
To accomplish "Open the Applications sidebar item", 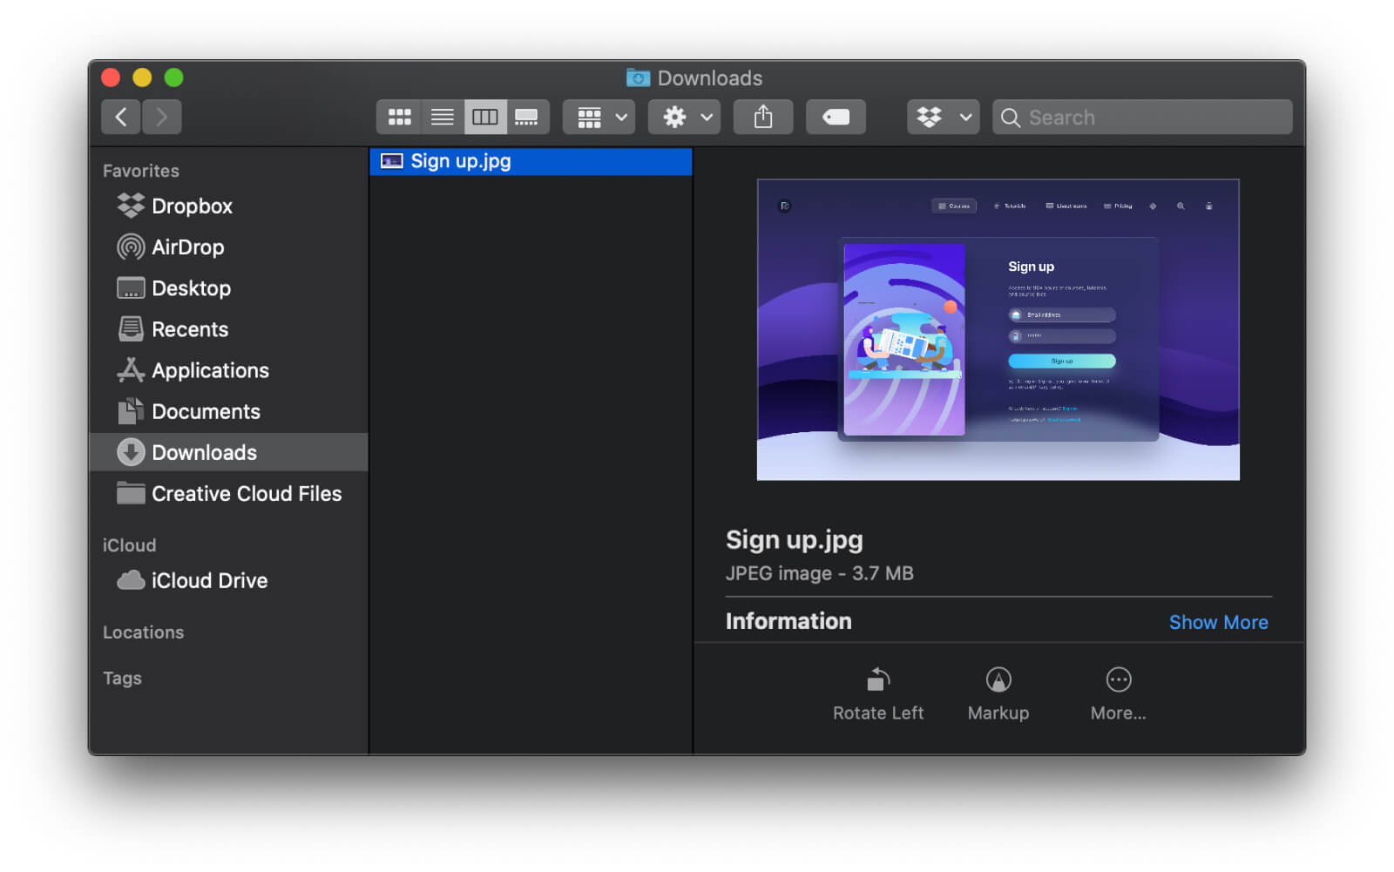I will pos(210,370).
